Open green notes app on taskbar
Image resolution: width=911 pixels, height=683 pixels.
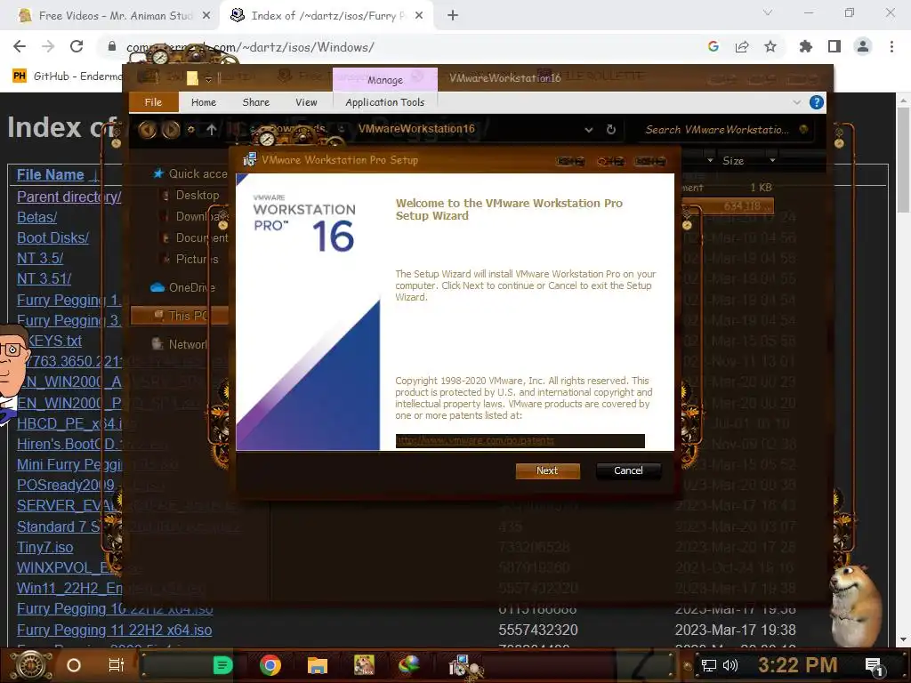(x=223, y=665)
